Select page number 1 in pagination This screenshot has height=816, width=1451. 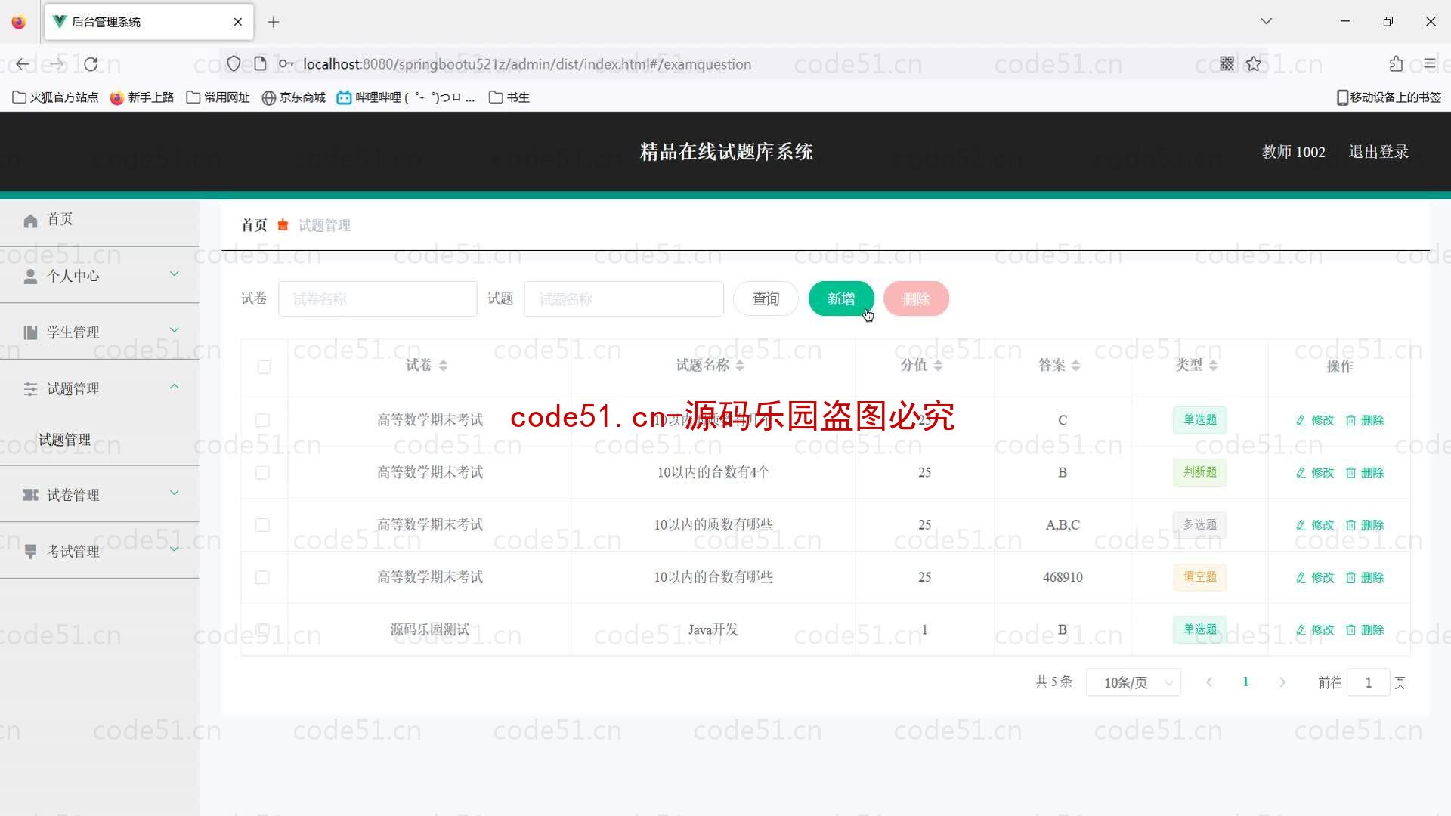(1245, 682)
